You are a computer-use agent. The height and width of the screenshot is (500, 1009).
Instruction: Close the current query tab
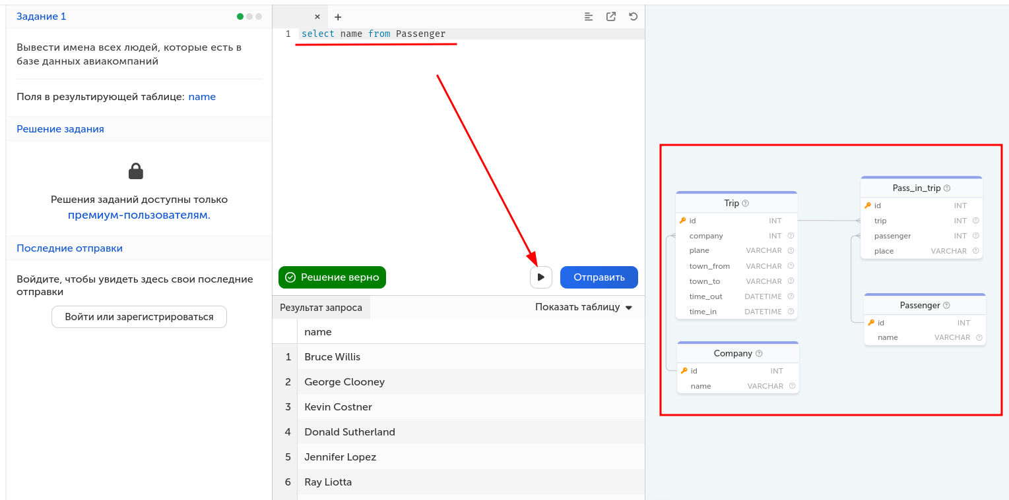pyautogui.click(x=317, y=17)
